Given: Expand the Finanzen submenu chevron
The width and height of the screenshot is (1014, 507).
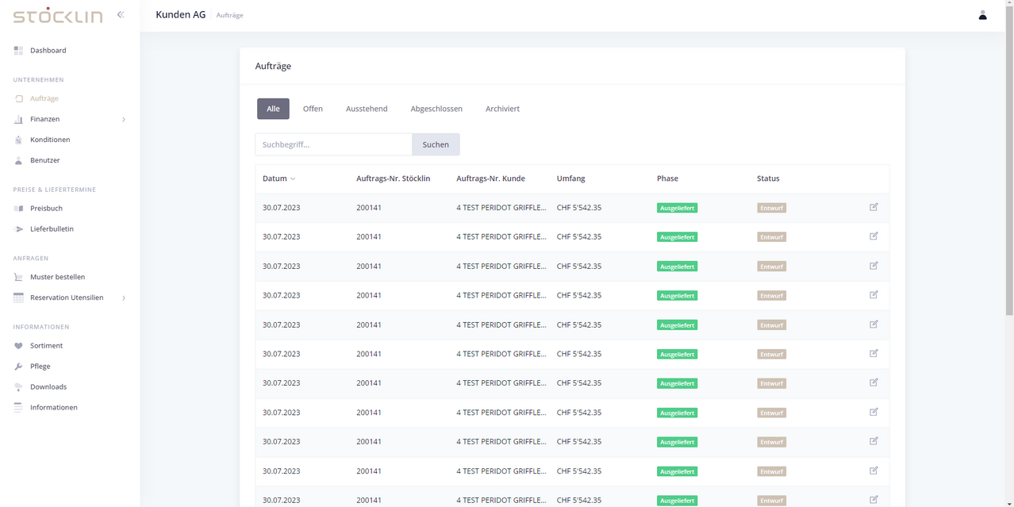Looking at the screenshot, I should (124, 120).
